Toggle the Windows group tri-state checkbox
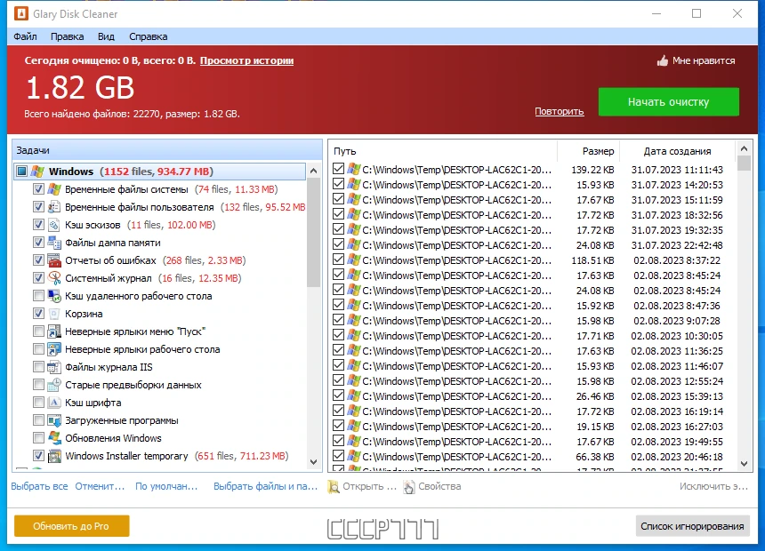The height and width of the screenshot is (551, 765). [21, 172]
